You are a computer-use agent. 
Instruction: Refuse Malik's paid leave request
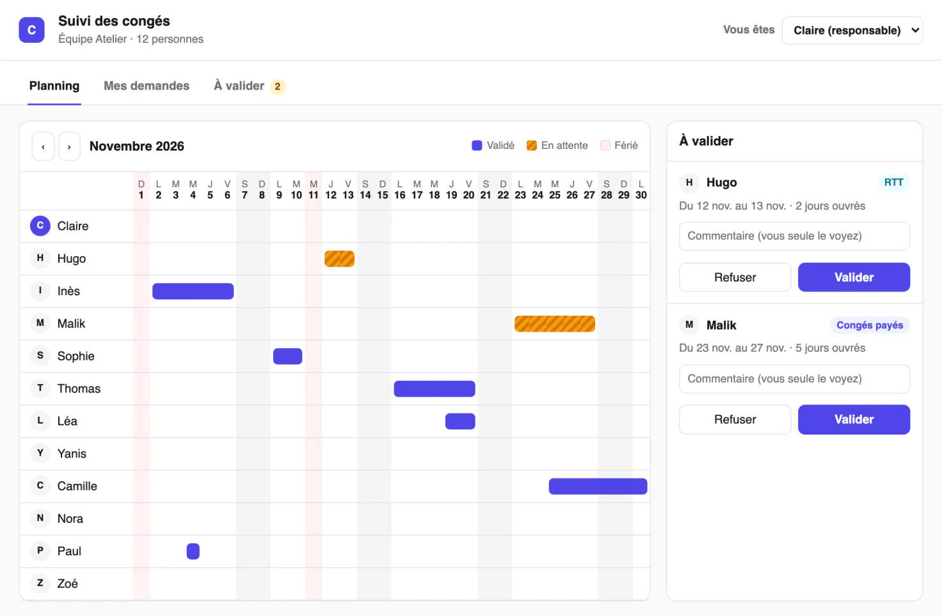coord(735,420)
